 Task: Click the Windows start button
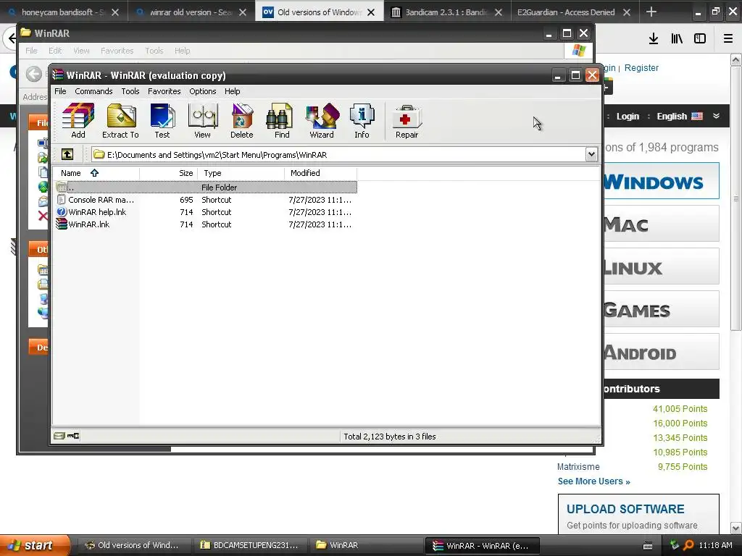coord(35,545)
